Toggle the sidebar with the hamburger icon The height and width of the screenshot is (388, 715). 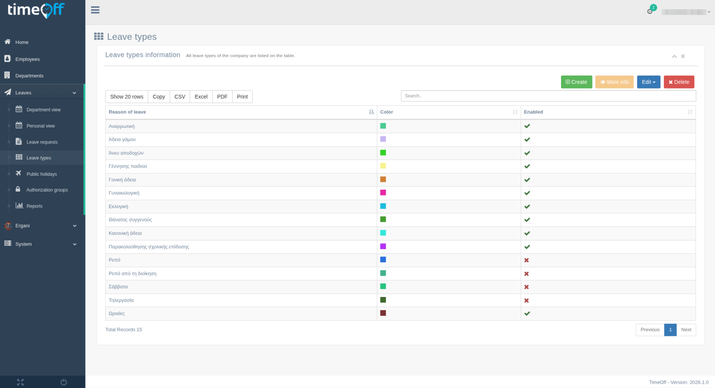(x=95, y=10)
